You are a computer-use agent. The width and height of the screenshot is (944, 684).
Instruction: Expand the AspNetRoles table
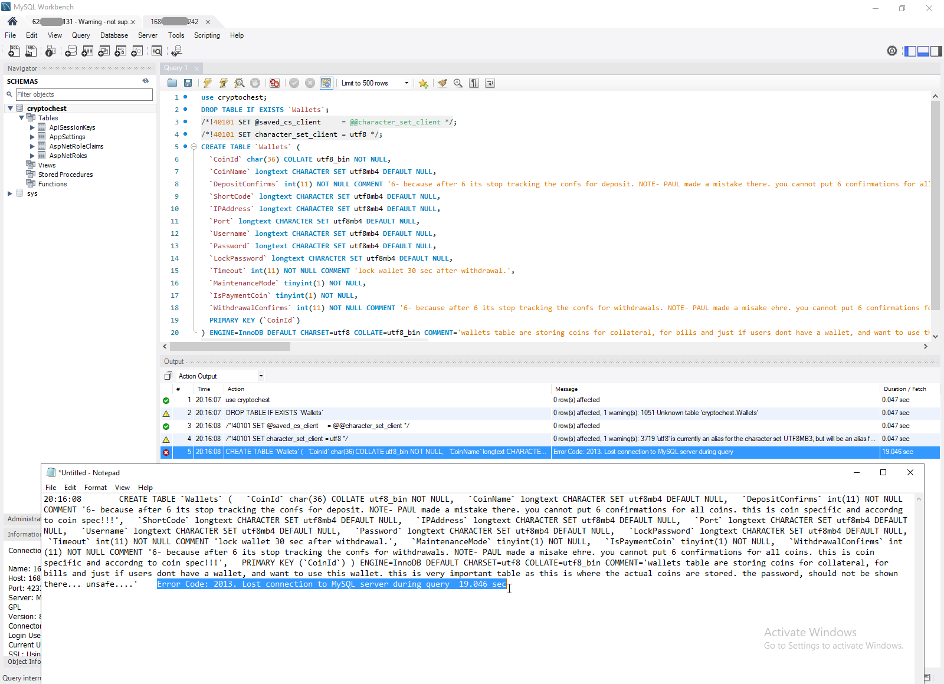(x=32, y=156)
